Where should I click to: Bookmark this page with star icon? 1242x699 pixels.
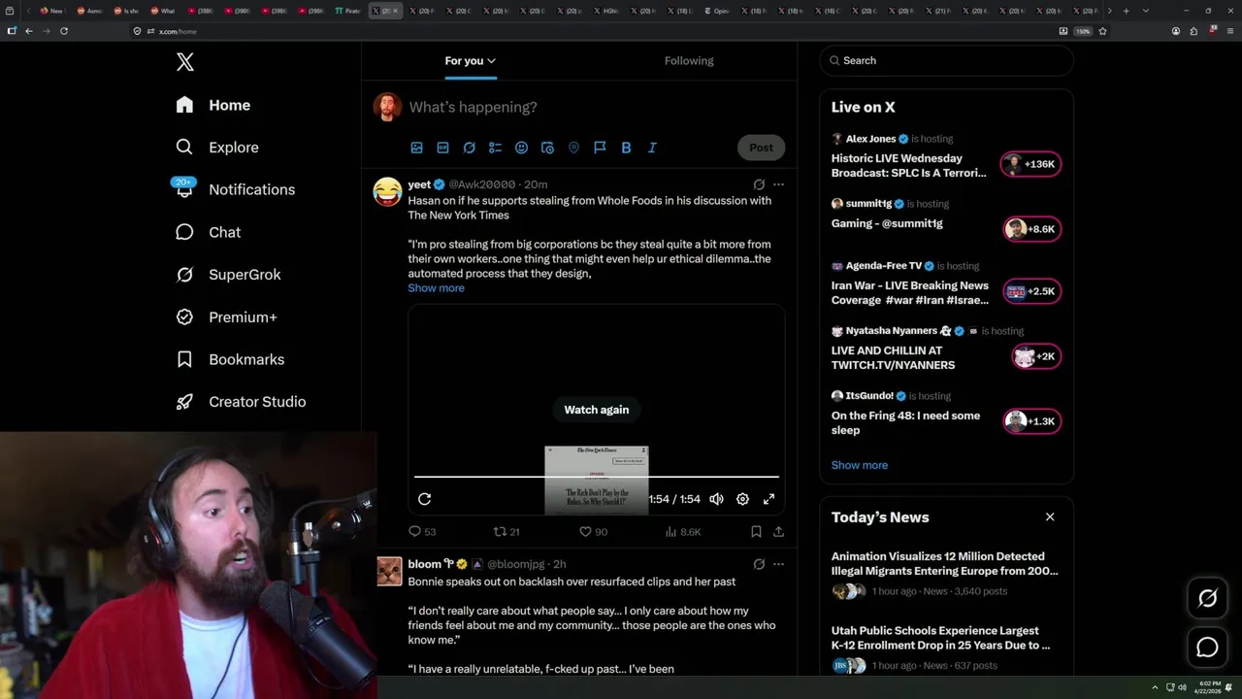click(x=1102, y=31)
